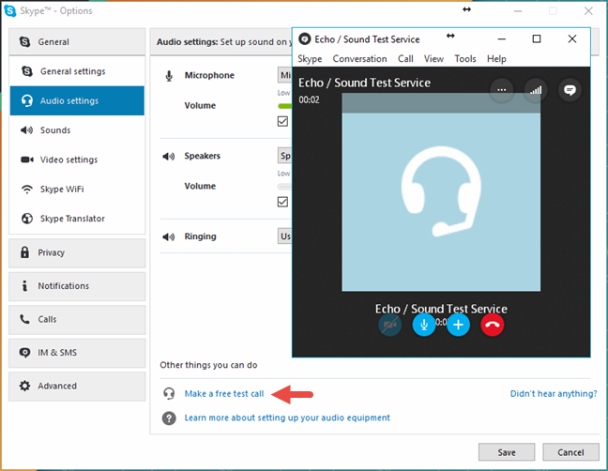This screenshot has width=608, height=471.
Task: Open the Help menu in call window
Action: [496, 59]
